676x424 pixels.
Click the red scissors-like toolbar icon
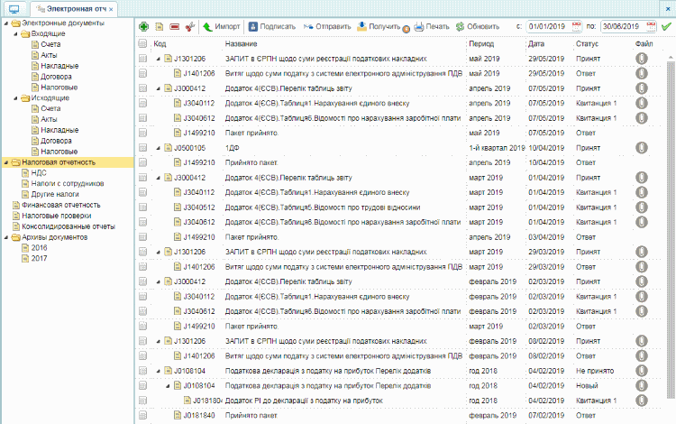click(189, 27)
